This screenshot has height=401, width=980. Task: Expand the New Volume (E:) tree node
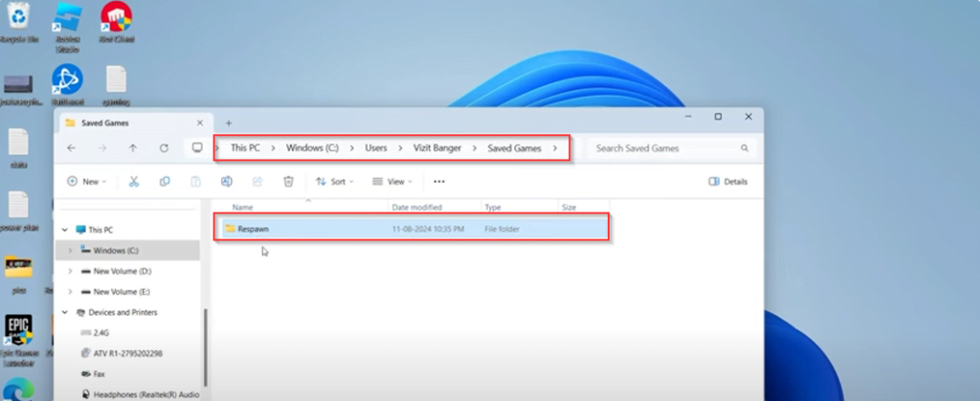pos(69,292)
